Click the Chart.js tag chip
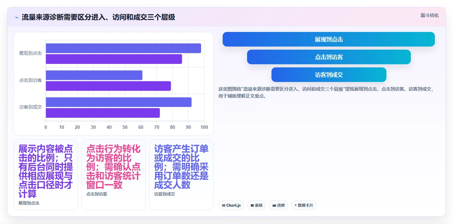The height and width of the screenshot is (224, 453). [x=231, y=205]
